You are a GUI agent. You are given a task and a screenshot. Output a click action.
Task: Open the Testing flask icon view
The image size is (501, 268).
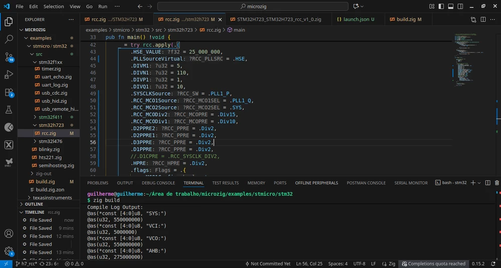tap(9, 110)
